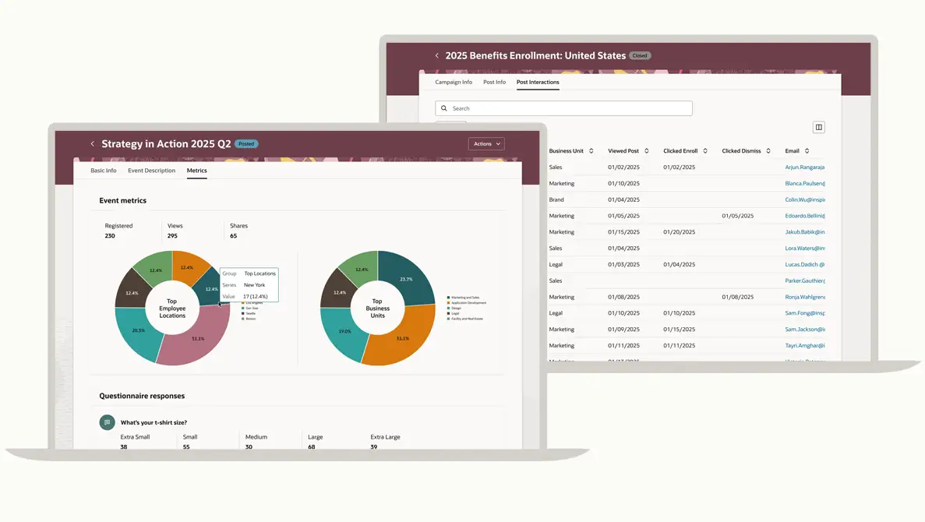Select the Campaign Info tab
Viewport: 925px width, 522px height.
[454, 82]
